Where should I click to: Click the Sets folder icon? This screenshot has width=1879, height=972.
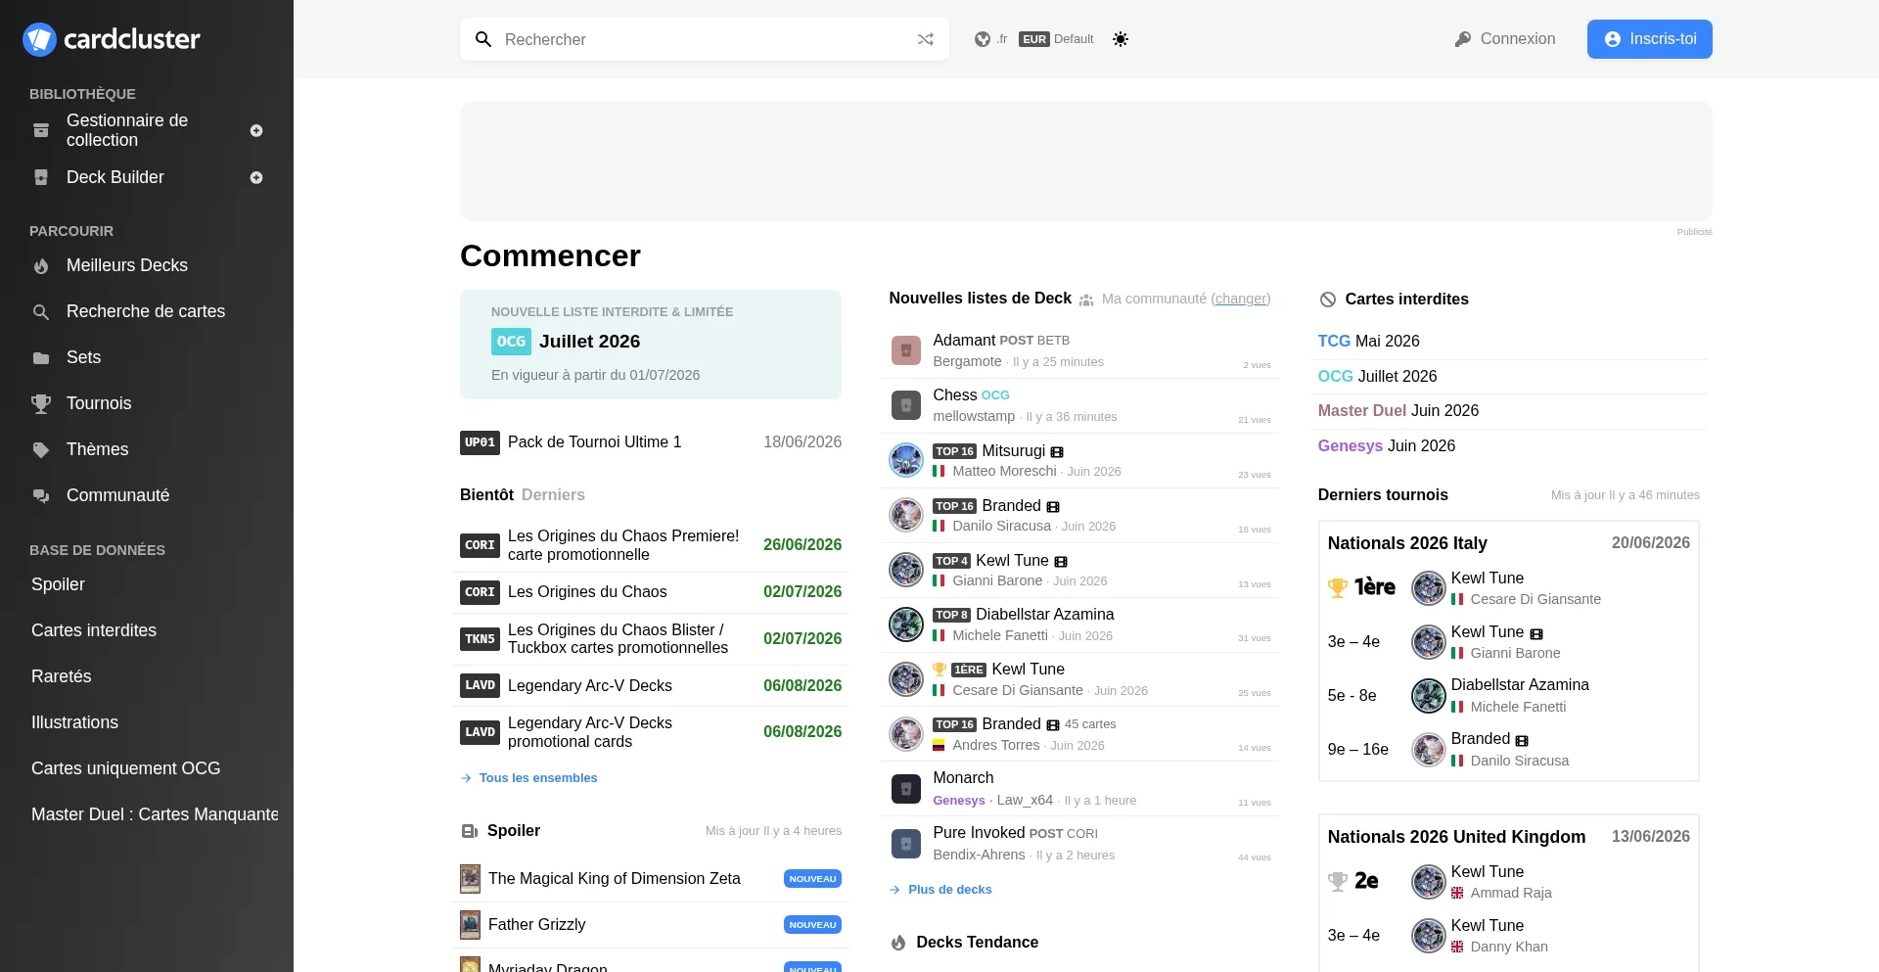point(41,358)
